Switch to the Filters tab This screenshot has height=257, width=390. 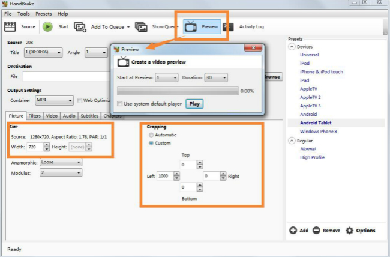pos(34,116)
